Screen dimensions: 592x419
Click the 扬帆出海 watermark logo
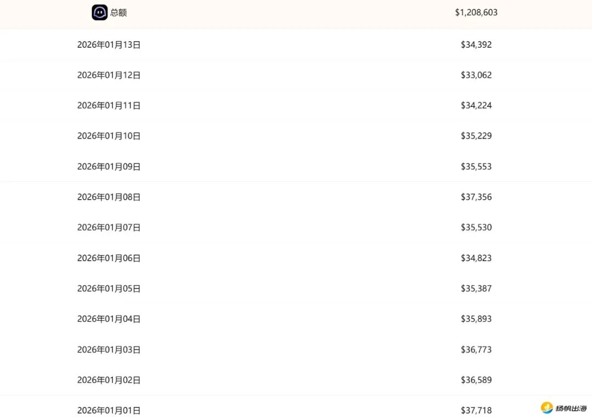(563, 408)
